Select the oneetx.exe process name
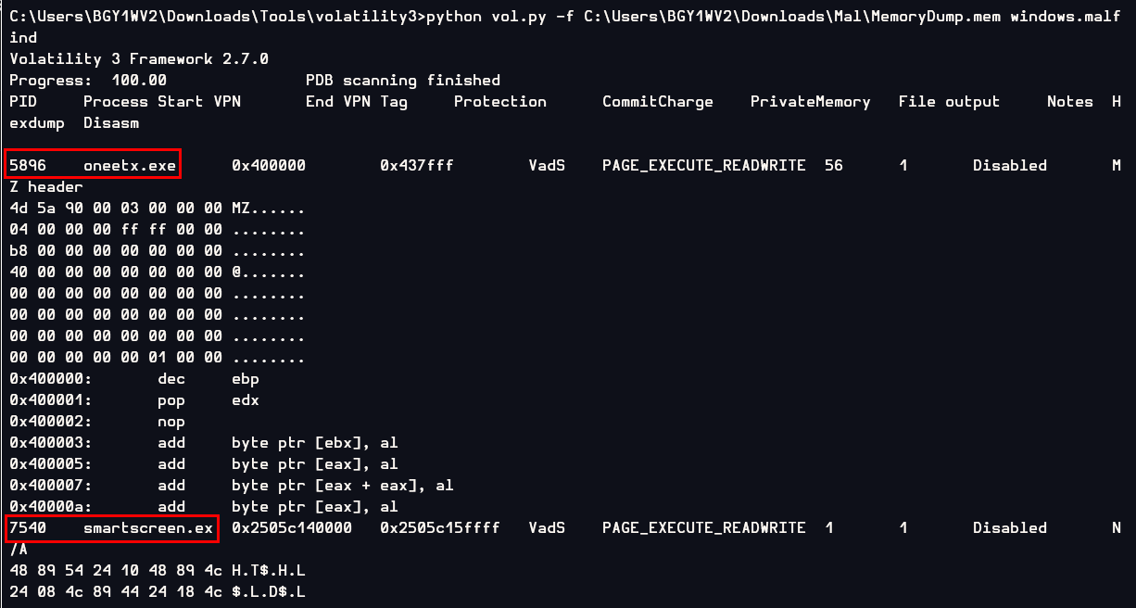 coord(129,165)
